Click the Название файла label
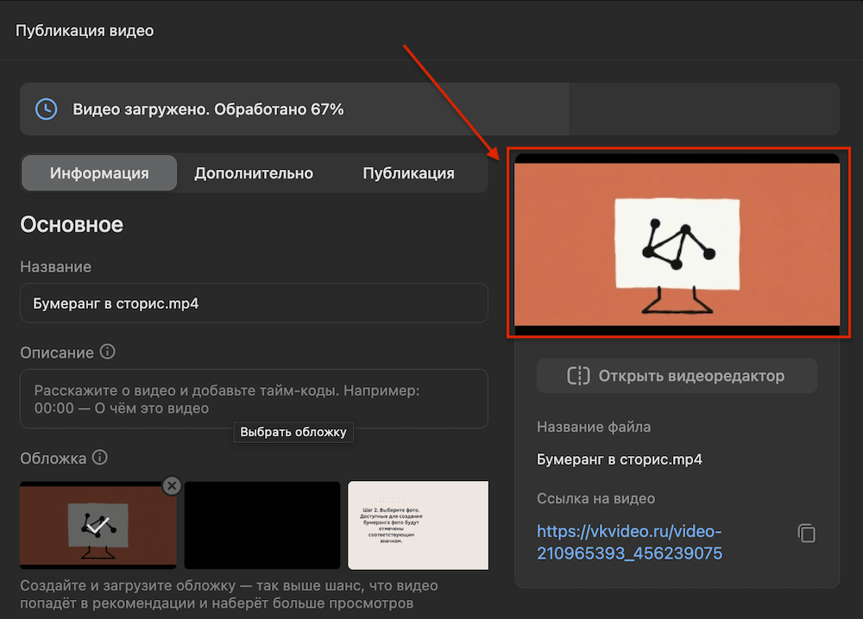 [594, 427]
